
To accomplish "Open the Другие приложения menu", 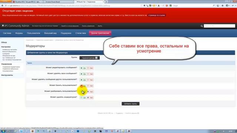I will 100,33.
